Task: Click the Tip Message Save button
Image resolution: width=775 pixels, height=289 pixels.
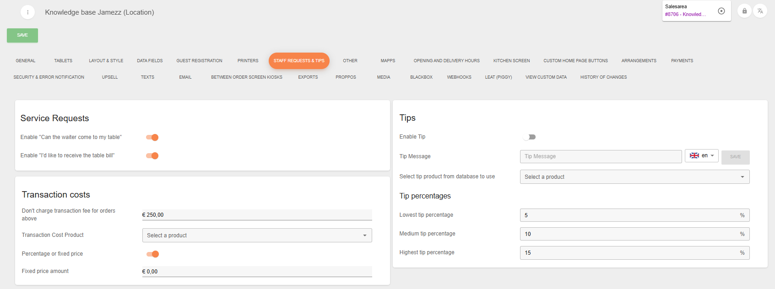Action: click(735, 157)
